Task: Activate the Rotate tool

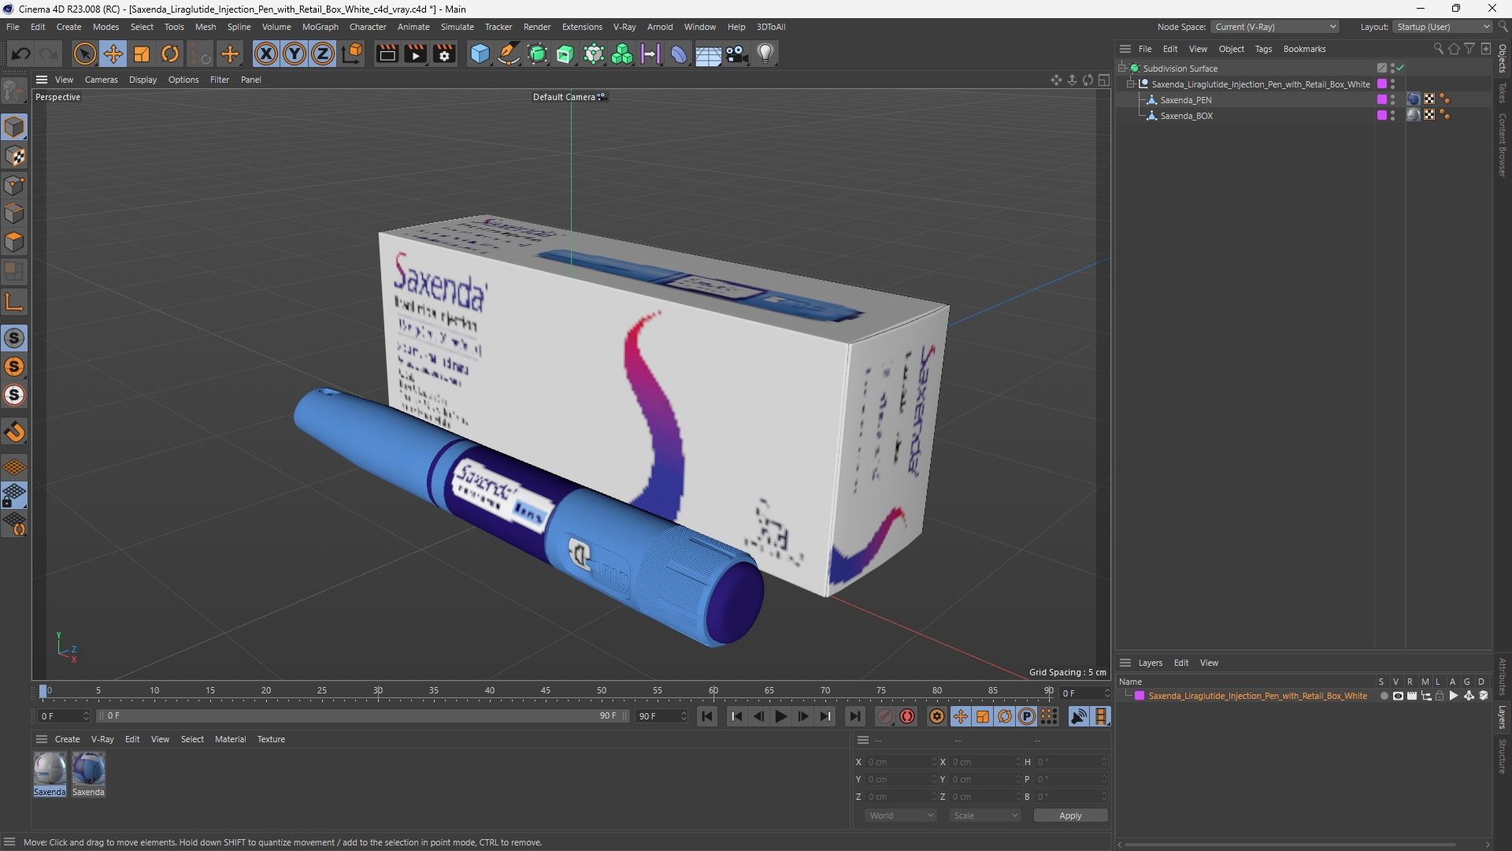Action: pyautogui.click(x=170, y=54)
